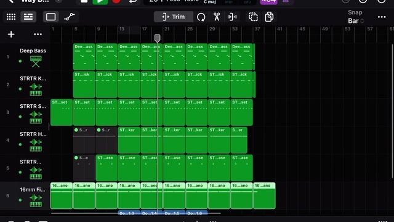Select first Deep Bass region at bar 5
The image size is (394, 222).
pos(84,57)
